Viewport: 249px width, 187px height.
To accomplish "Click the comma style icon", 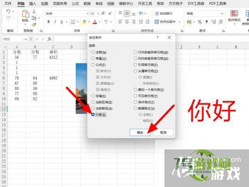I will tap(206, 22).
